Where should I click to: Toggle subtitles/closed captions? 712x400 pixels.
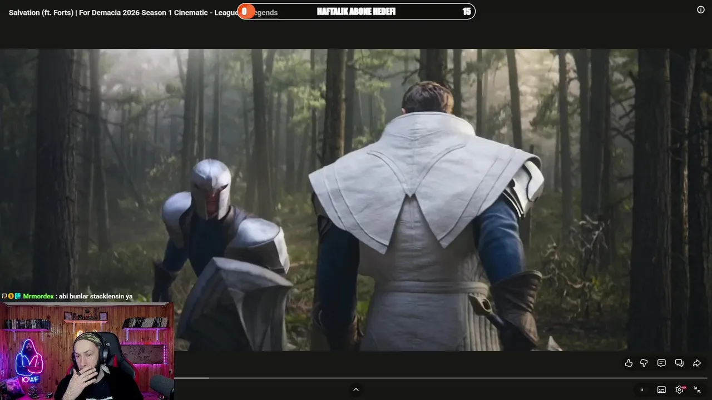click(x=661, y=390)
